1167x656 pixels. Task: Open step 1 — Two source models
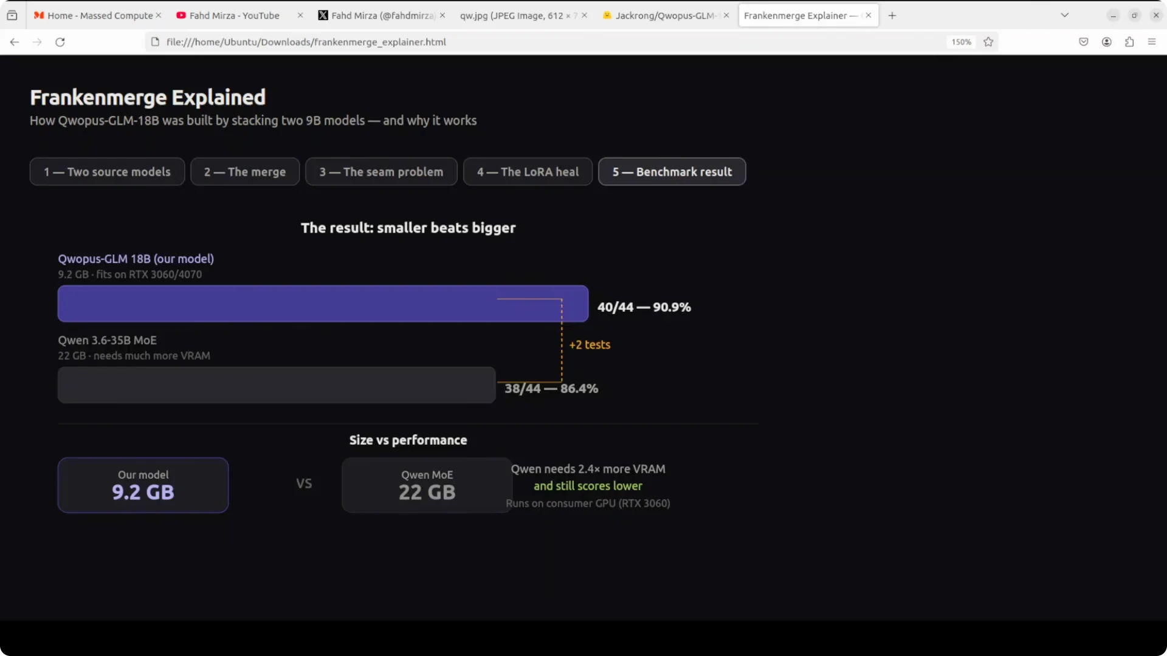coord(107,172)
